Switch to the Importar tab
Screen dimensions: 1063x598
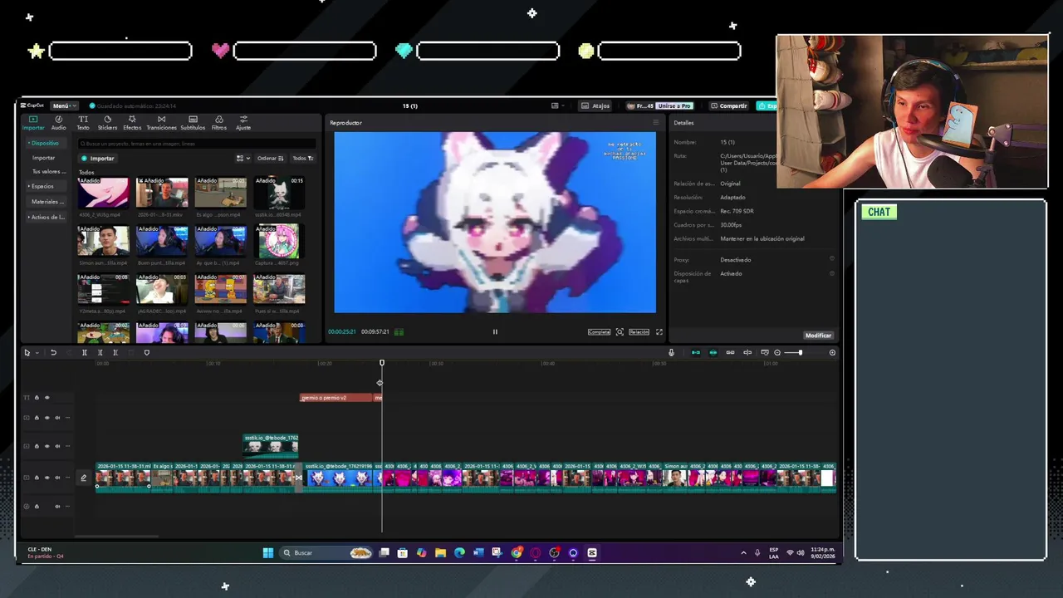click(x=33, y=122)
